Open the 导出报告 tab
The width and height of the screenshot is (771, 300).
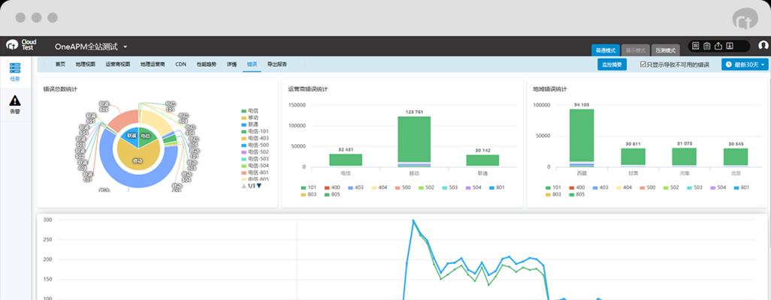277,64
